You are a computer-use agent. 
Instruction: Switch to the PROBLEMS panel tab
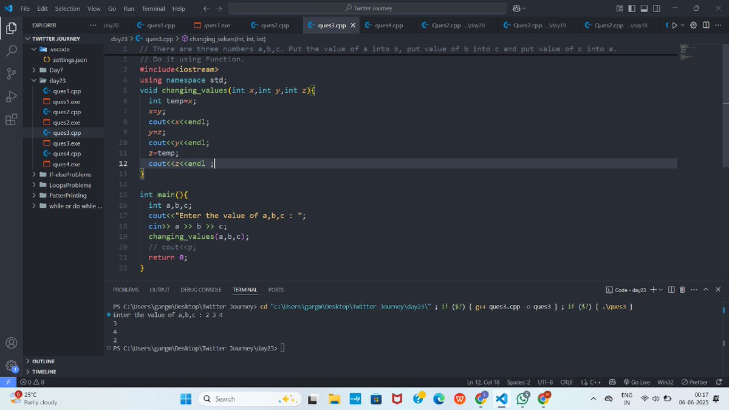[x=126, y=290]
